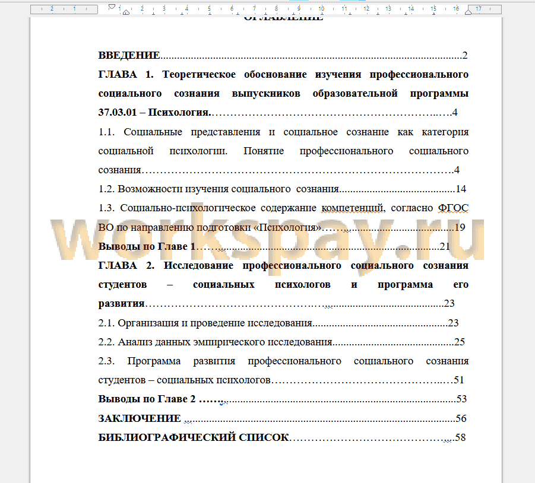Click Выводы по Главе 1 entry
Viewport: 535px width, 483px height.
[x=274, y=246]
